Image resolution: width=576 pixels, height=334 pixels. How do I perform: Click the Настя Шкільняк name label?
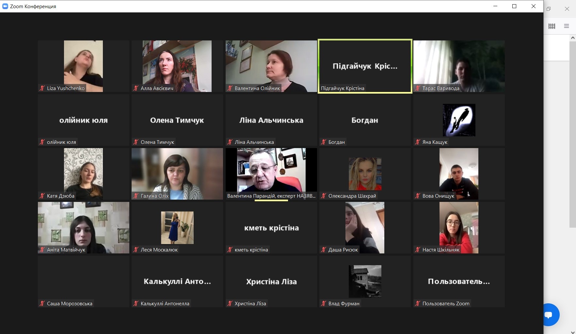coord(440,250)
